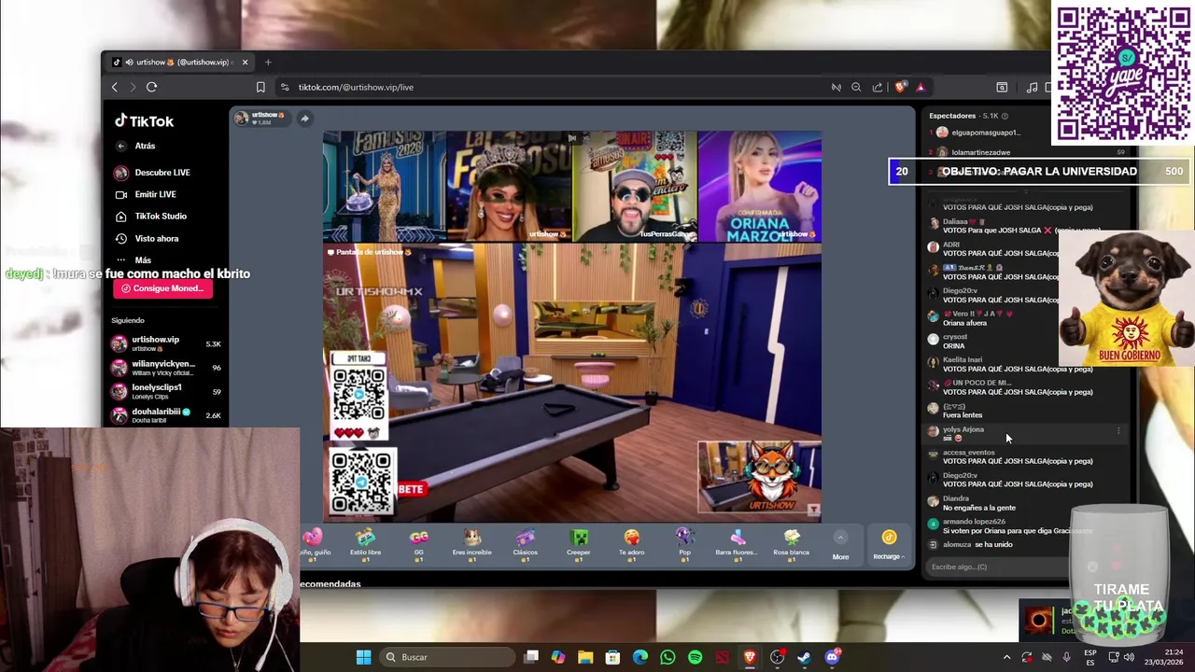Open Descubre LIVE
The image size is (1195, 672).
(x=152, y=173)
